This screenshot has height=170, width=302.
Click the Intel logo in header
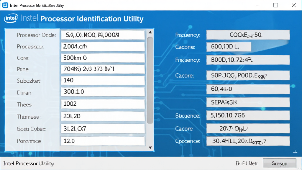pyautogui.click(x=11, y=18)
